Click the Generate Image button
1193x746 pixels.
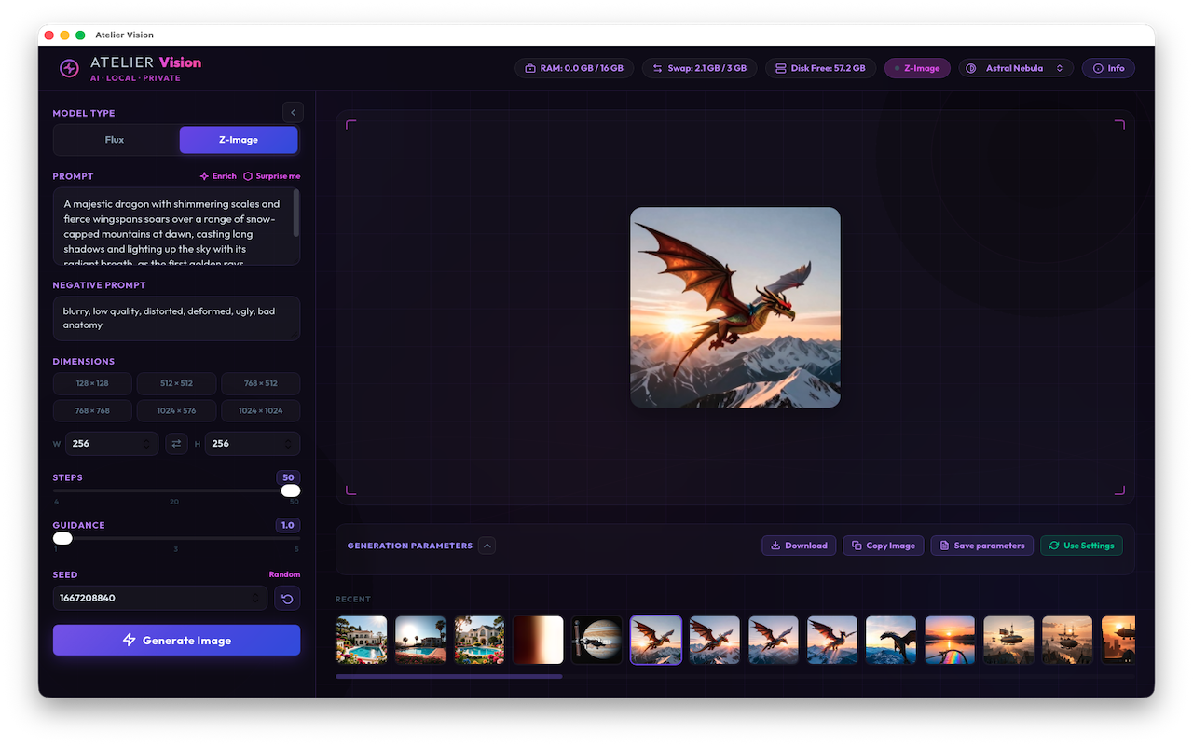pos(176,641)
